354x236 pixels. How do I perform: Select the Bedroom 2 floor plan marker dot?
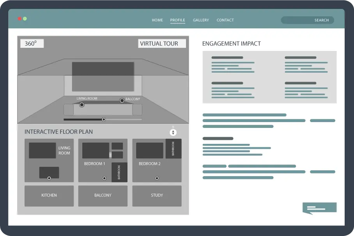tap(157, 178)
